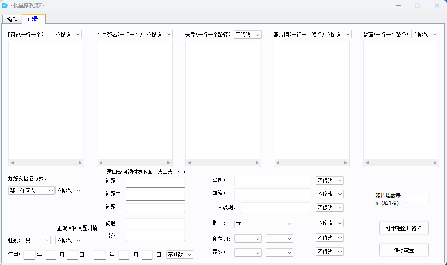Click the 保存配置 button

tap(404, 250)
